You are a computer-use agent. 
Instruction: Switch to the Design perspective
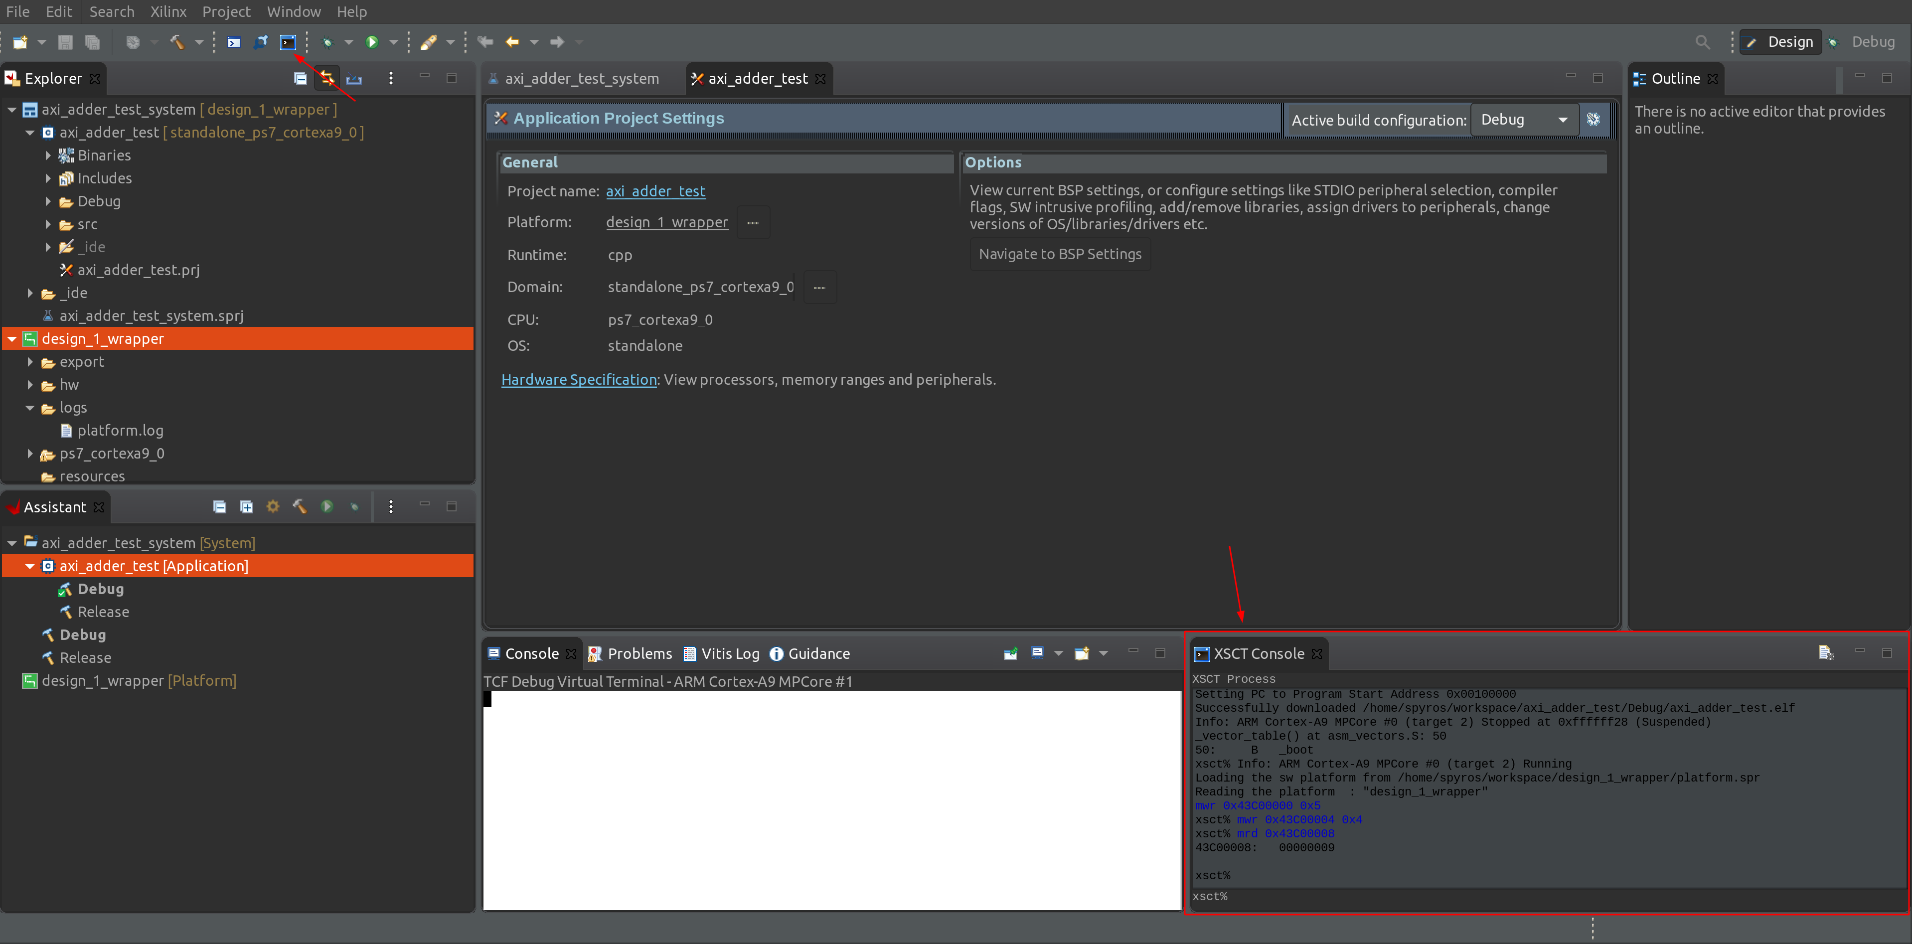pyautogui.click(x=1780, y=41)
